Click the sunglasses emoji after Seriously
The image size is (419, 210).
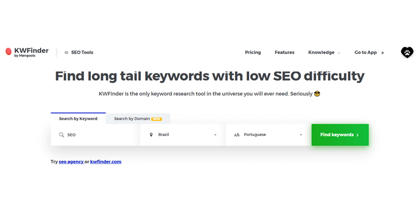317,94
